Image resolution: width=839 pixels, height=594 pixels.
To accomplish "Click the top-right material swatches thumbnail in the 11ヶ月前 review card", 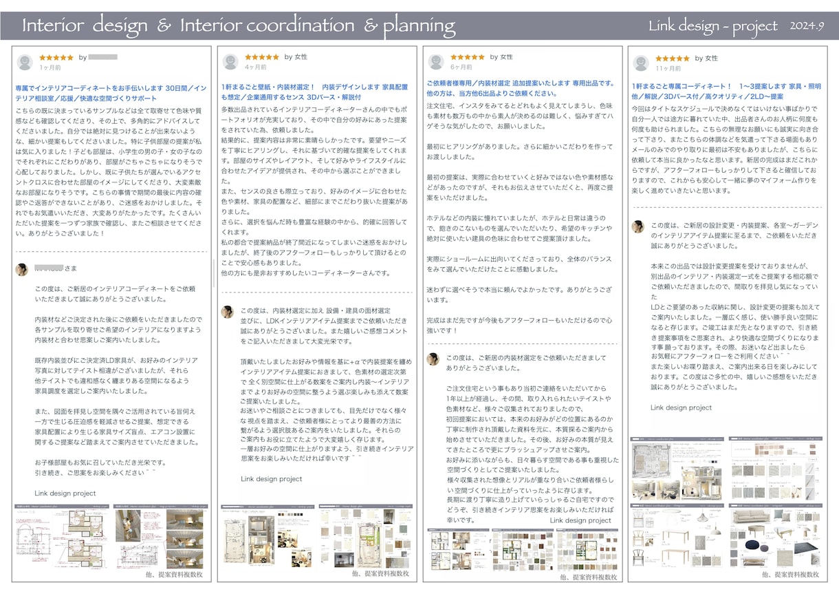I will point(776,468).
